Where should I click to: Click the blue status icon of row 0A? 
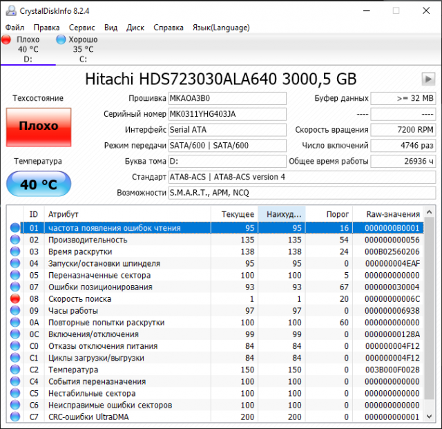pos(15,323)
